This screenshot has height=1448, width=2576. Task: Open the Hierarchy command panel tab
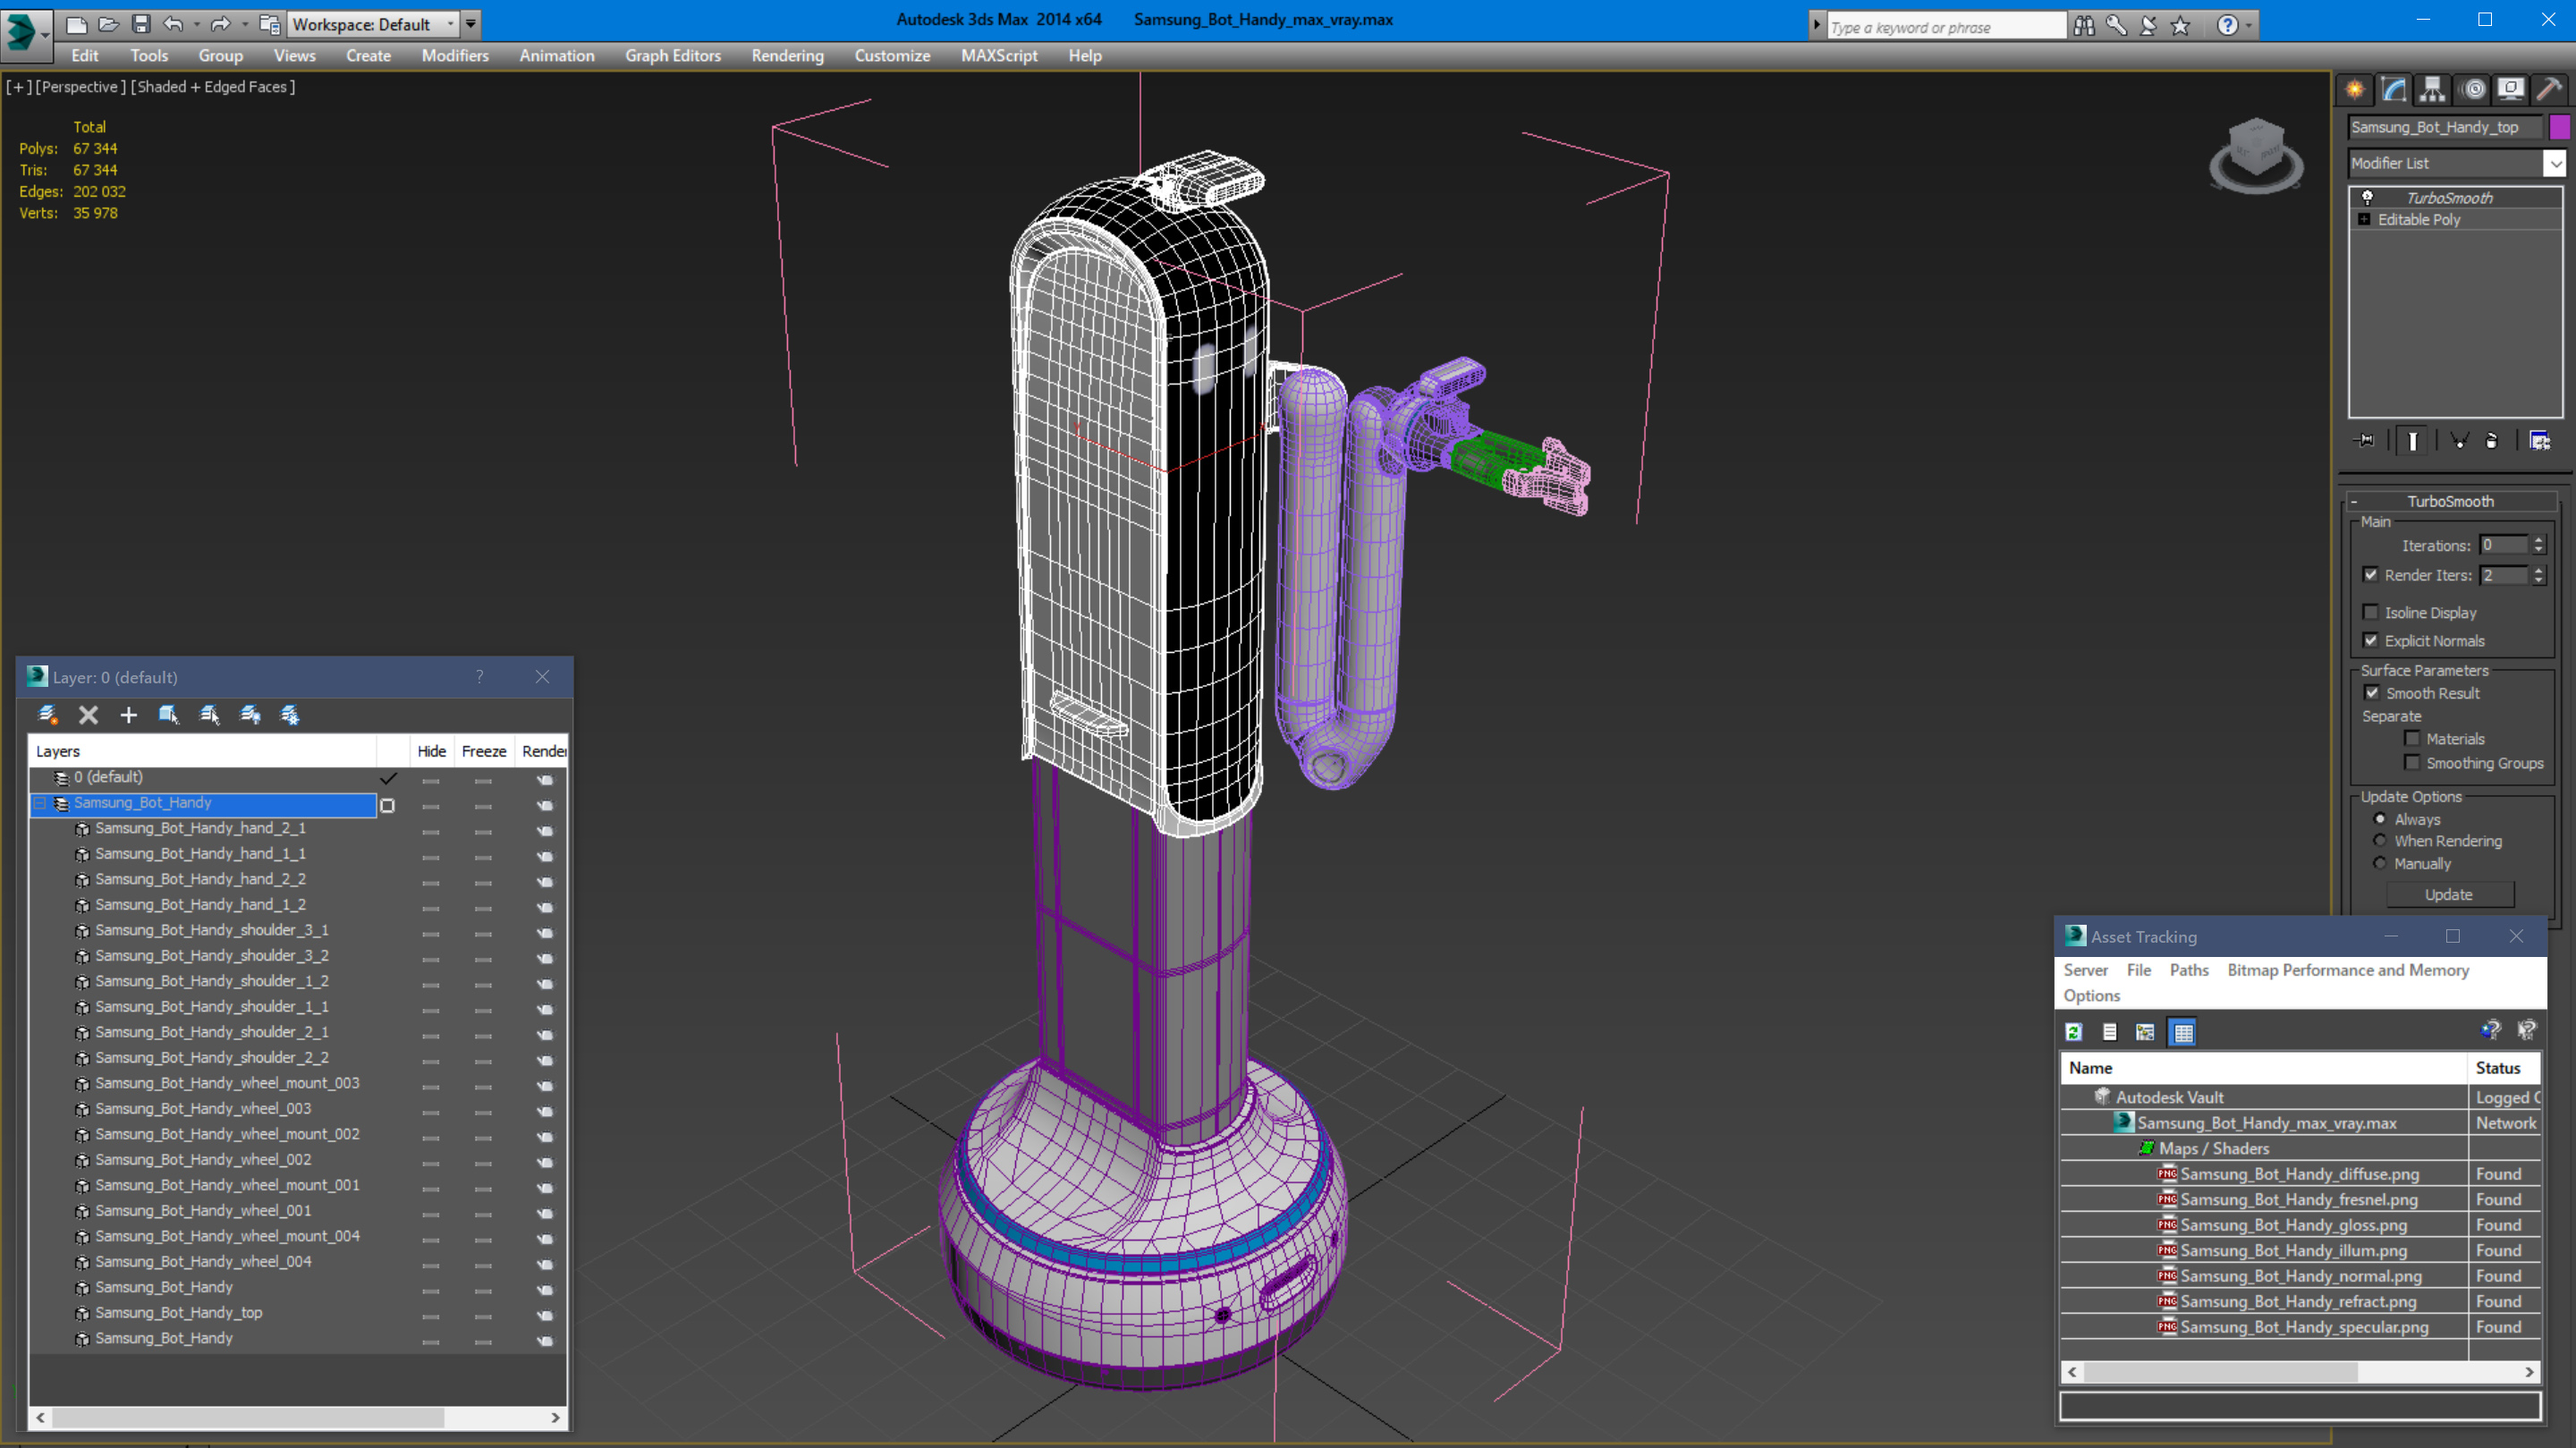pyautogui.click(x=2433, y=90)
